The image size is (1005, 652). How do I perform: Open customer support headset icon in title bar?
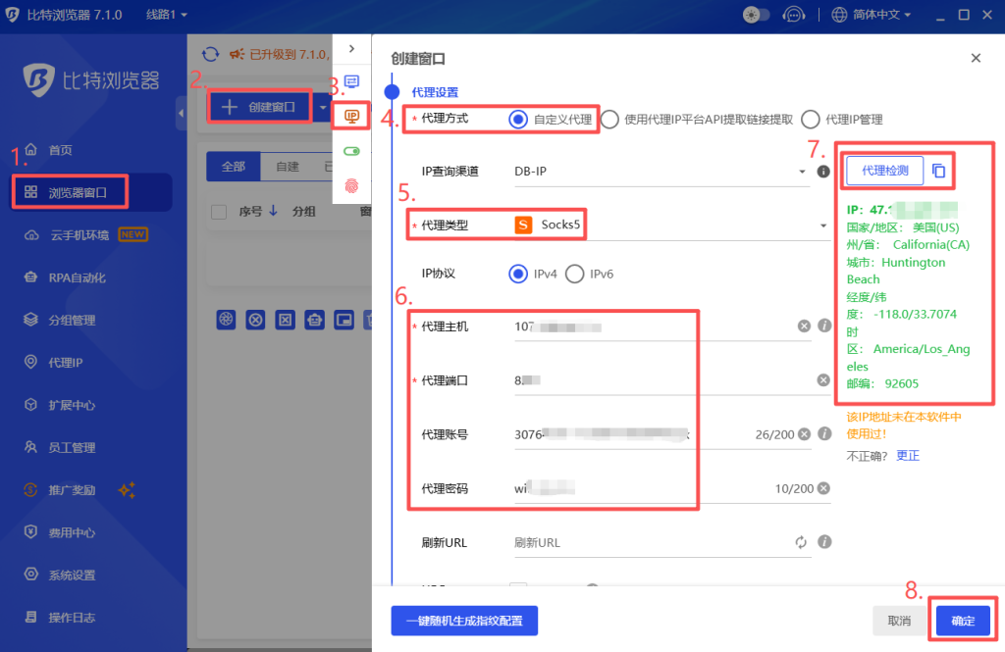click(x=794, y=15)
